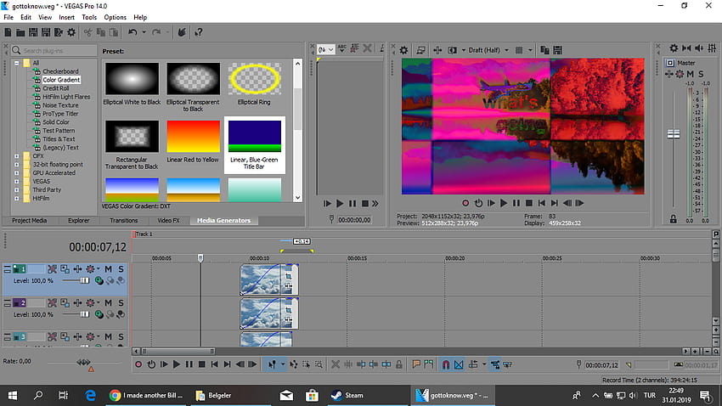722x406 pixels.
Task: Switch to the Video FX tab
Action: point(168,221)
